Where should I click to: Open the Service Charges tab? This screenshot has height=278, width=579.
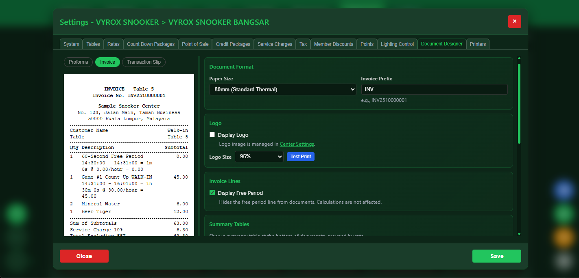point(275,44)
